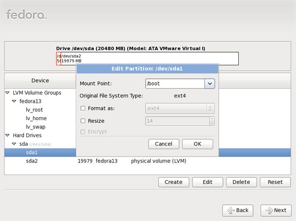Cancel the Edit Partition dialog
The width and height of the screenshot is (296, 221).
[x=164, y=144]
